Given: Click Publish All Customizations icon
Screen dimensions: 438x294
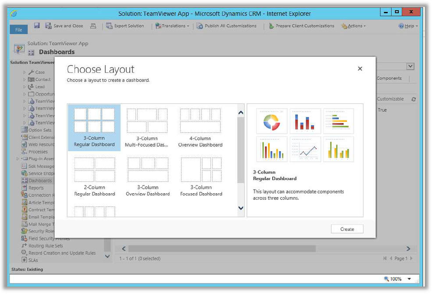Looking at the screenshot, I should 199,26.
